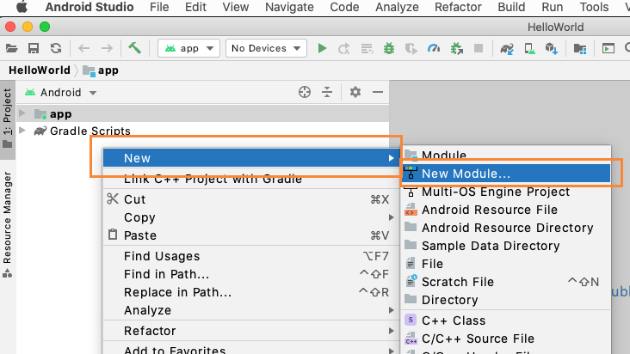Open the Android project view dropdown
Screen dimensions: 630x354
coord(60,93)
